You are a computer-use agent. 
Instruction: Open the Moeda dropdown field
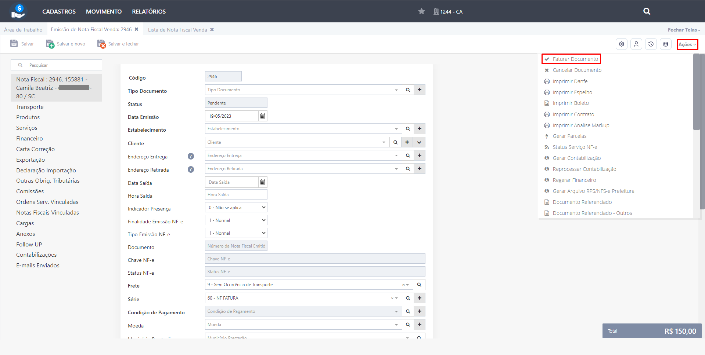[303, 325]
